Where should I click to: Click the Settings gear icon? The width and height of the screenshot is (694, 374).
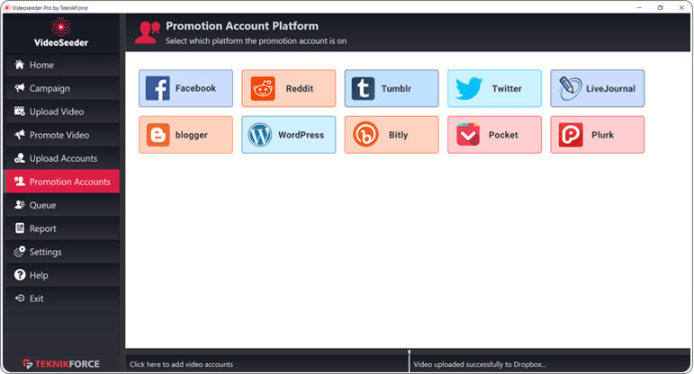(x=20, y=251)
